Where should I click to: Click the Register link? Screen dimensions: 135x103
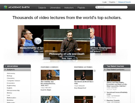pyautogui.click(x=112, y=2)
